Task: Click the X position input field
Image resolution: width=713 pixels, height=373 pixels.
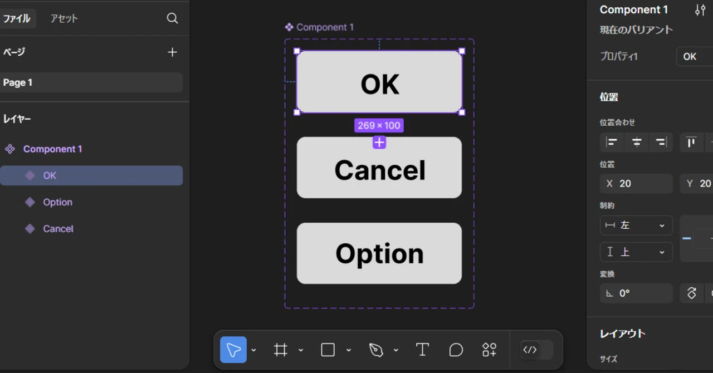Action: pyautogui.click(x=636, y=184)
